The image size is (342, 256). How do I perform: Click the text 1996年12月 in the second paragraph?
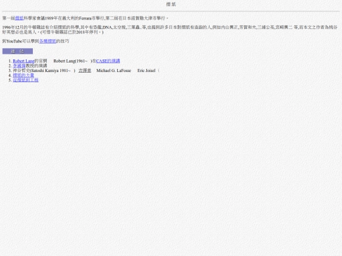tap(13, 27)
